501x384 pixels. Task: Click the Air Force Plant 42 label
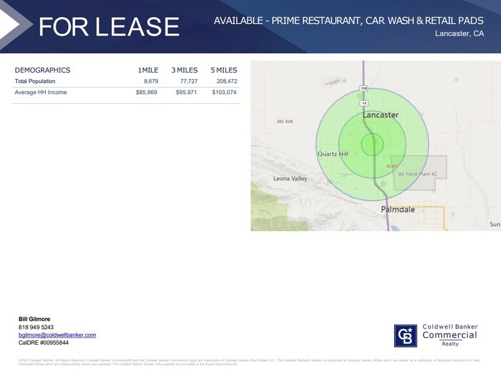[417, 174]
